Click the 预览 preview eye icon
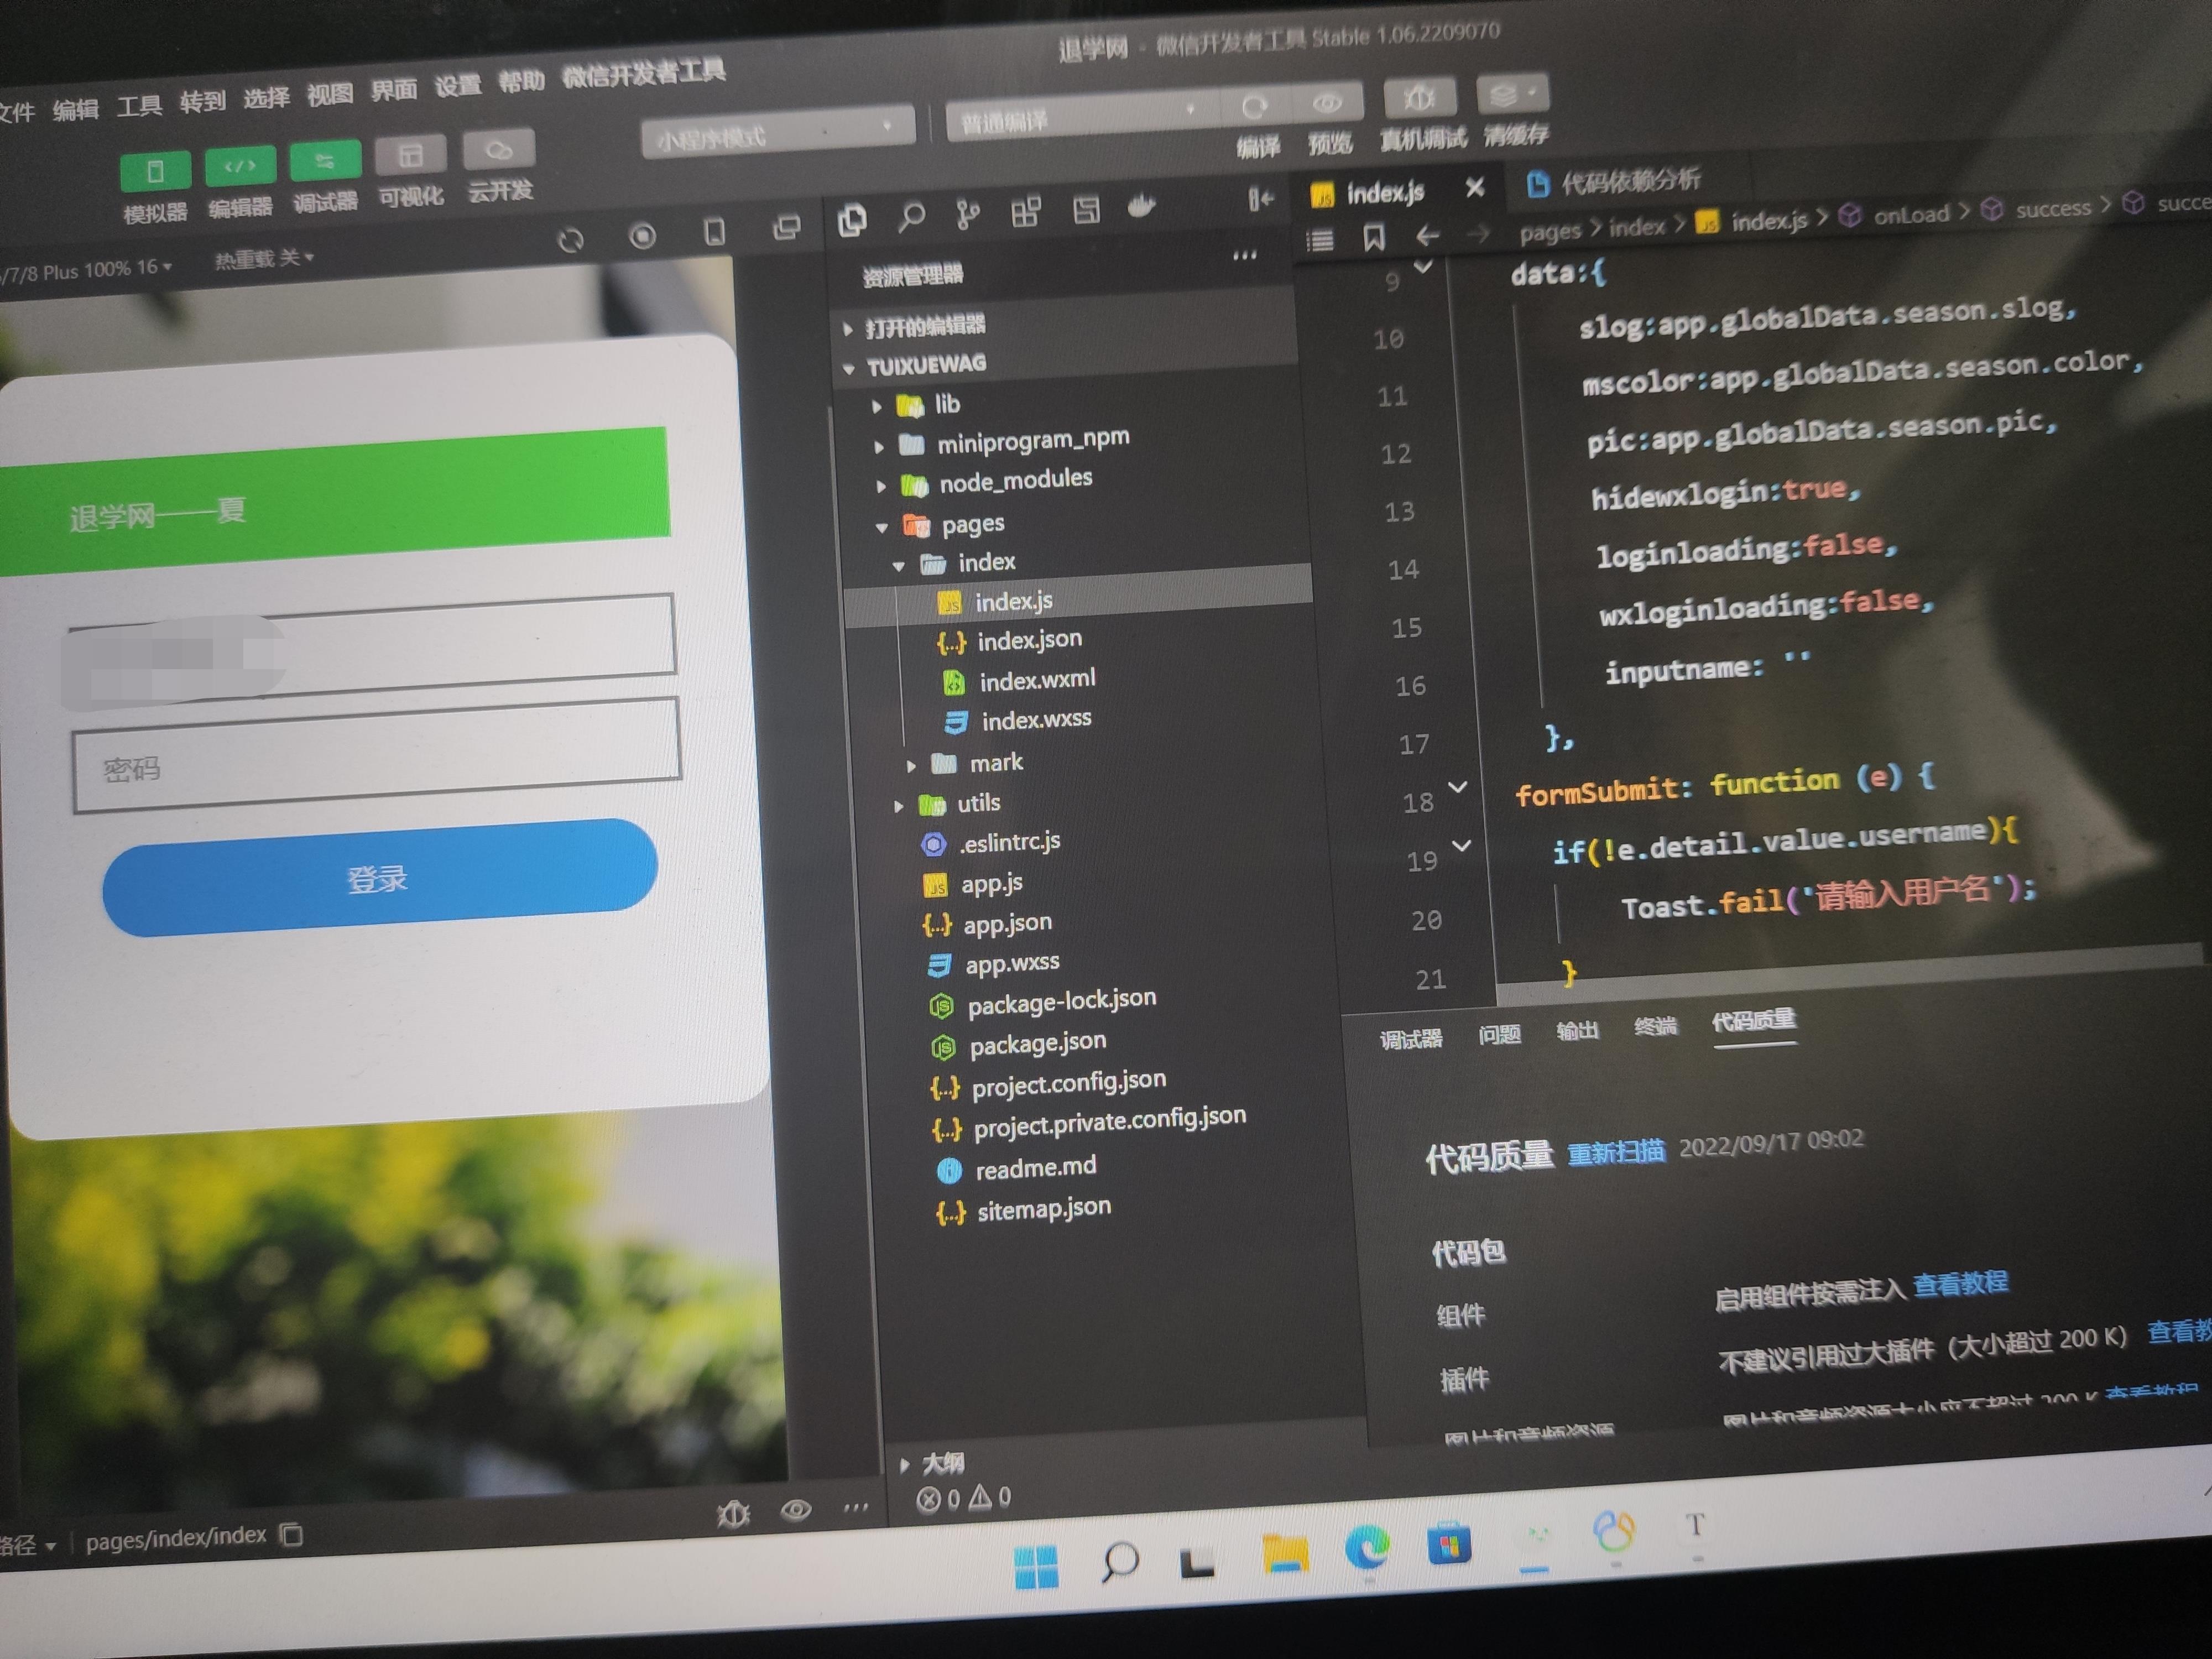The height and width of the screenshot is (1659, 2212). pyautogui.click(x=1327, y=102)
